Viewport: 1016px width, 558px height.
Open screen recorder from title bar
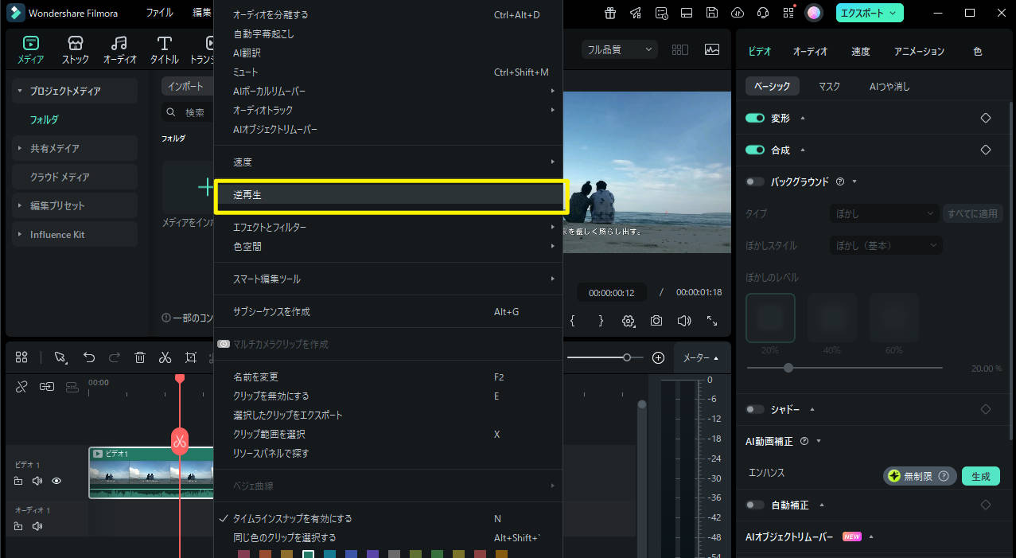coord(686,13)
